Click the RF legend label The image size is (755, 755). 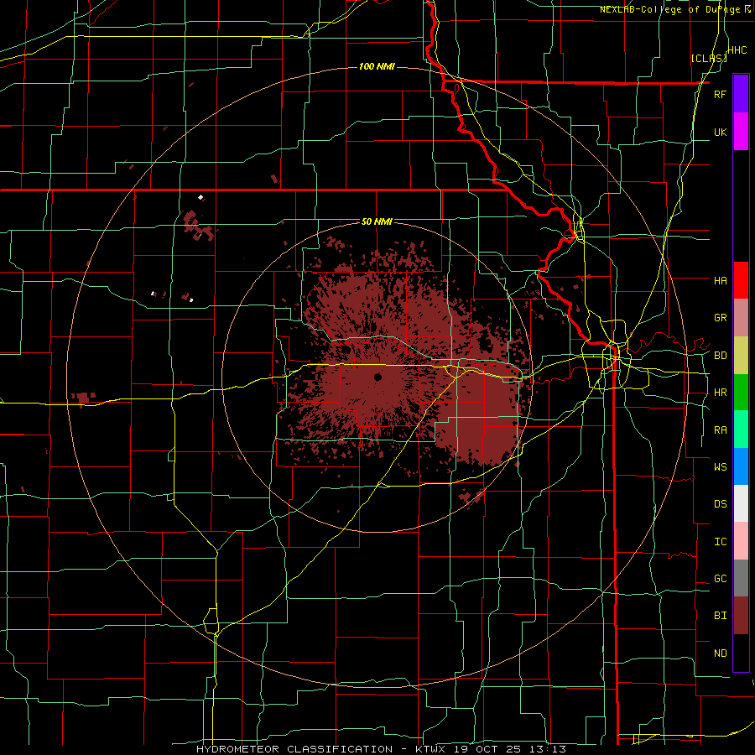pos(720,94)
